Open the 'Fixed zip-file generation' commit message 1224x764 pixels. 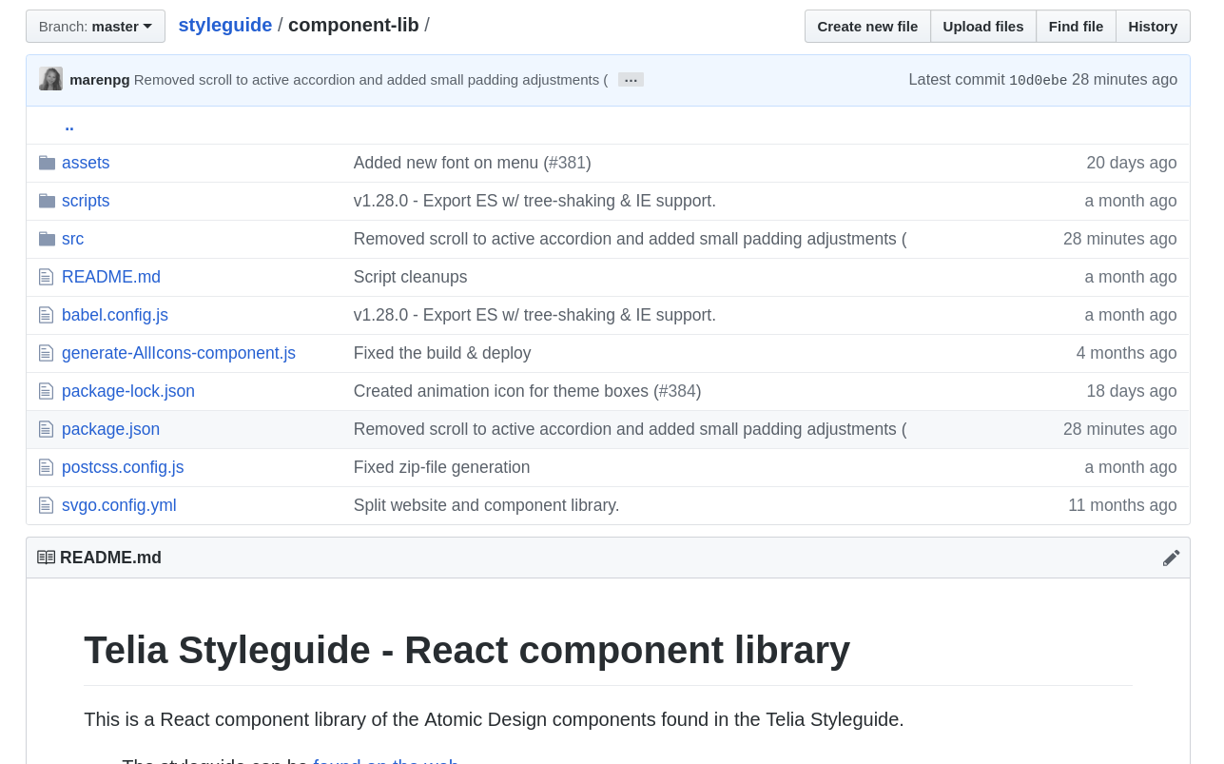(x=442, y=467)
